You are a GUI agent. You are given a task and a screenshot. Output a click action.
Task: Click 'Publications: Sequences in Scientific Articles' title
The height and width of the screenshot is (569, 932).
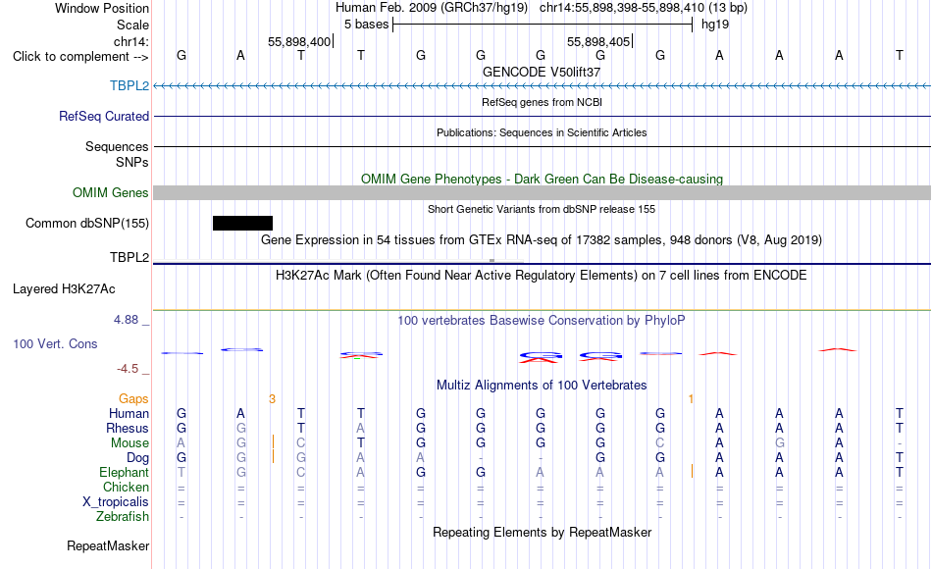(x=542, y=132)
